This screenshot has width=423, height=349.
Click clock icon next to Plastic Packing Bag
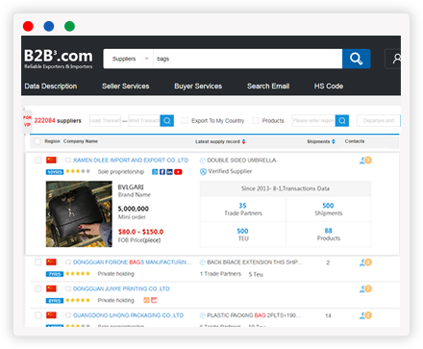pos(203,315)
